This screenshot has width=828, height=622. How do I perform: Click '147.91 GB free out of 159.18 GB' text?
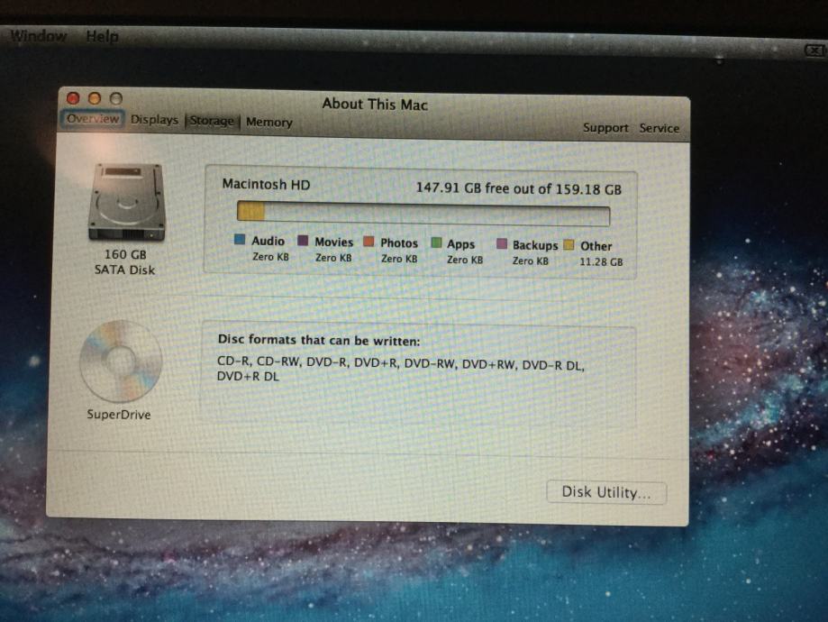[519, 188]
